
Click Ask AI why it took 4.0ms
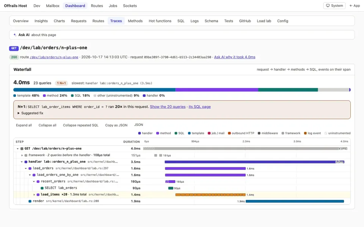[234, 57]
